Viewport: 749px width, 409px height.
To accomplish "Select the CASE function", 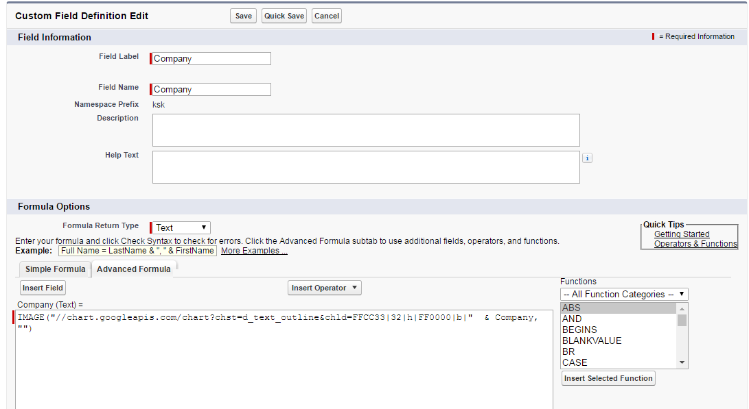I will pyautogui.click(x=575, y=362).
